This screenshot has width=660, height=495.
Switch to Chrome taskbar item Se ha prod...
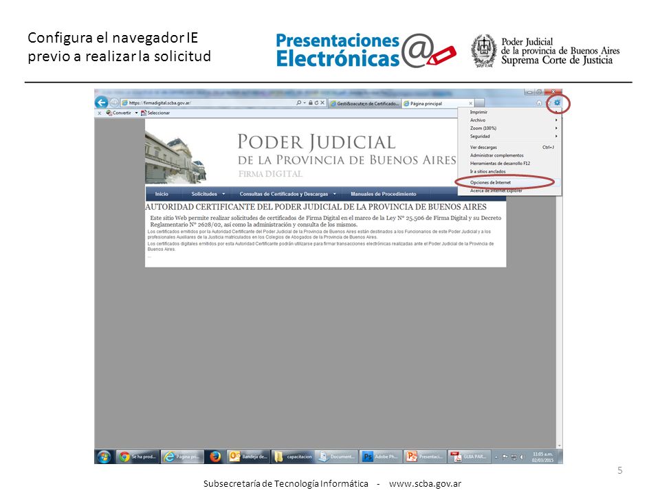[137, 456]
